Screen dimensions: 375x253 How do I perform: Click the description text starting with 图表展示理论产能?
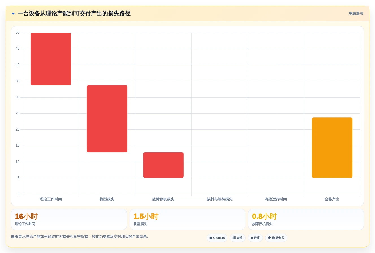[80, 237]
